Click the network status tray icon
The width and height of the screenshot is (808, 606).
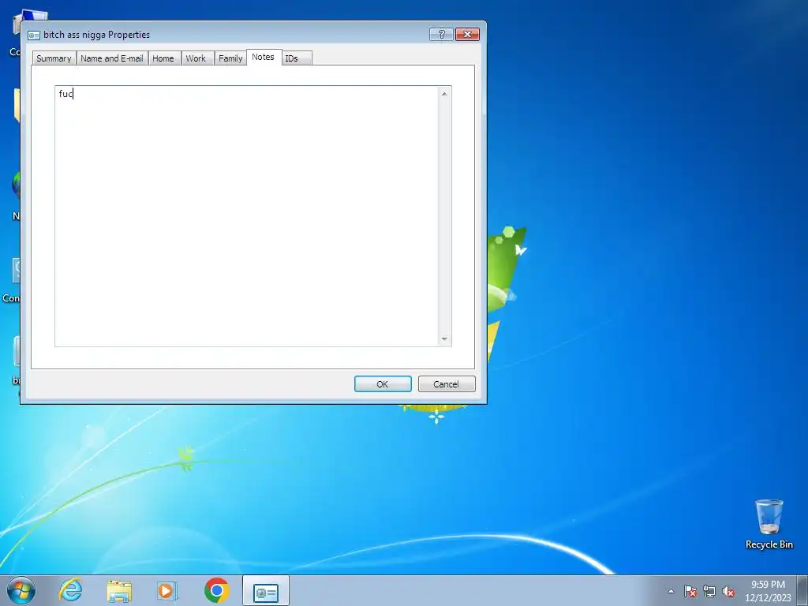tap(709, 591)
